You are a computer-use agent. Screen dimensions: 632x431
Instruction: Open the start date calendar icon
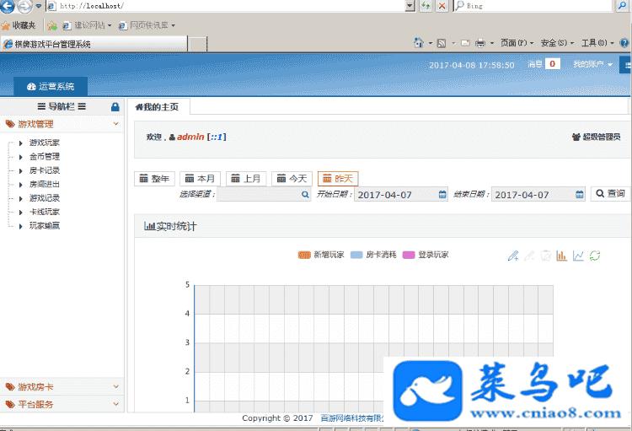pos(442,195)
